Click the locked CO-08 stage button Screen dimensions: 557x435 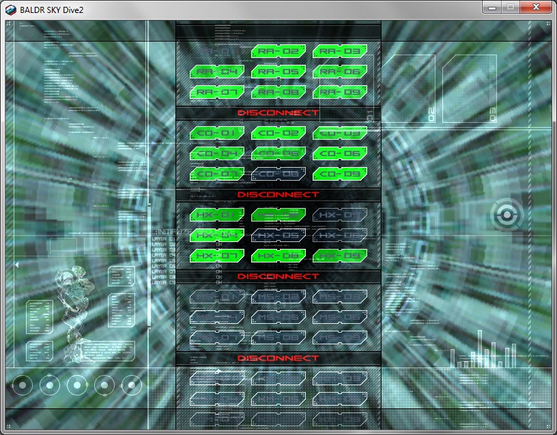pos(278,175)
